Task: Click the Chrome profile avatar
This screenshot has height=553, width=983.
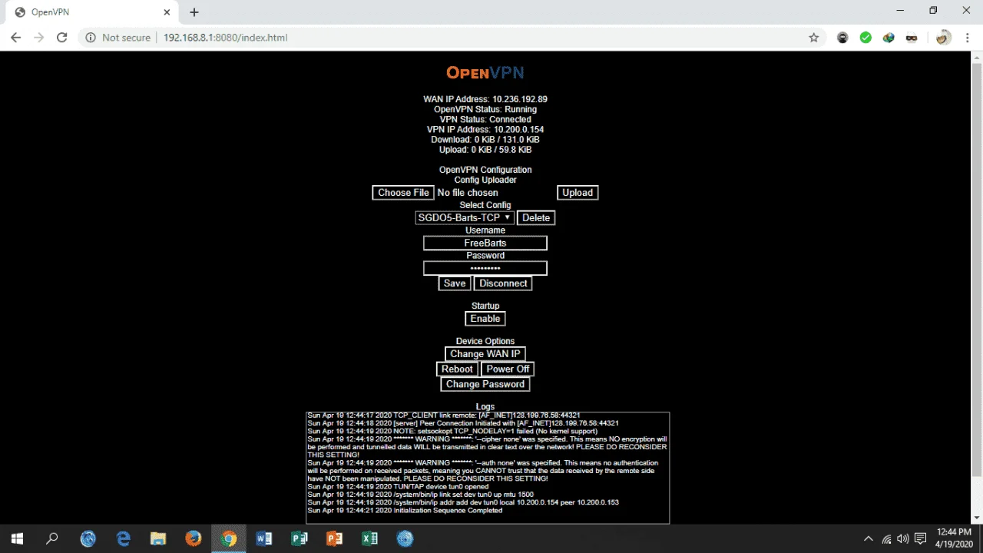Action: click(944, 37)
